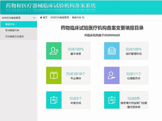The height and width of the screenshot is (121, 162).
Task: Open 完成18/18个 专业模块 card text
Action: click(x=75, y=75)
